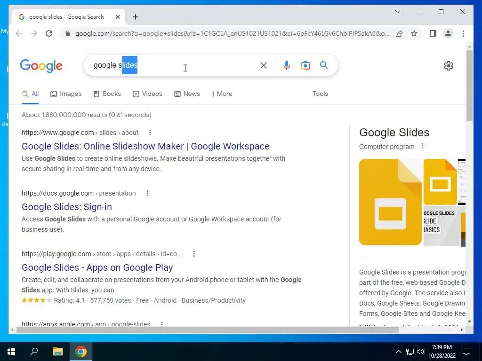
Task: Click the https://docs.google.com presentation URL
Action: point(79,193)
